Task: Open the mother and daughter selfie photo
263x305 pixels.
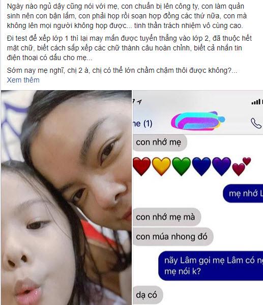Action: click(66, 198)
